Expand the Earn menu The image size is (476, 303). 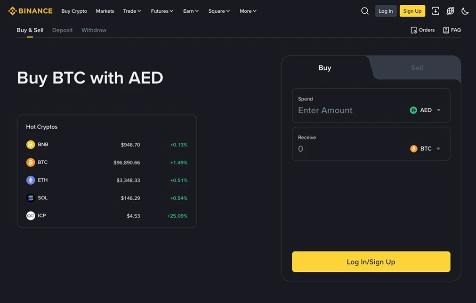click(x=190, y=11)
